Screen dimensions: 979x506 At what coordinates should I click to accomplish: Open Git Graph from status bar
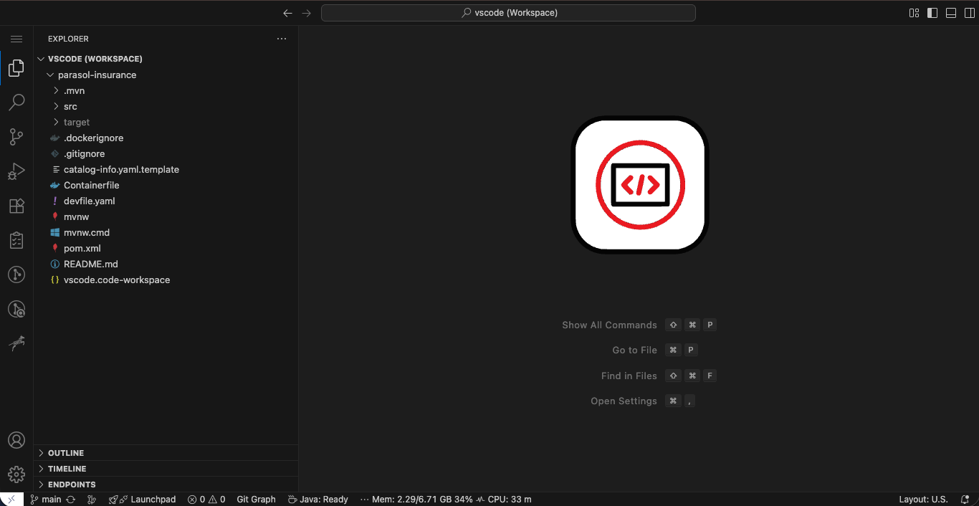point(256,500)
